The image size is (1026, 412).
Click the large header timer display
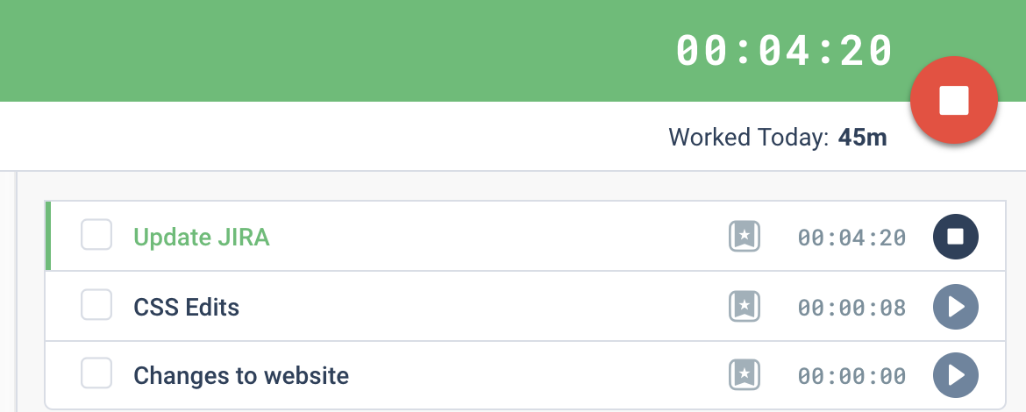point(784,50)
